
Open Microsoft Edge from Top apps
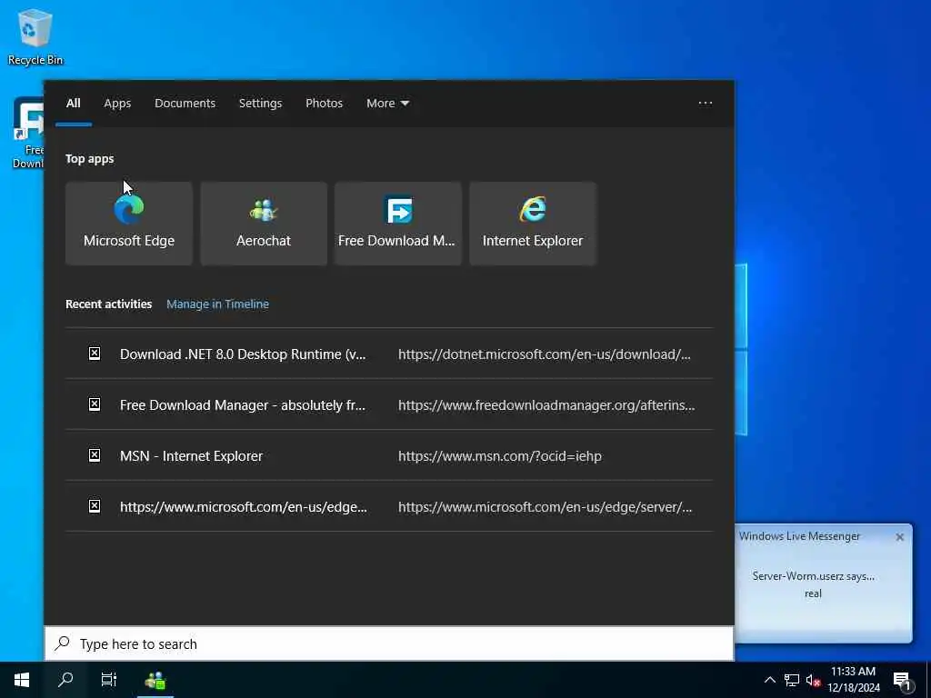(129, 224)
